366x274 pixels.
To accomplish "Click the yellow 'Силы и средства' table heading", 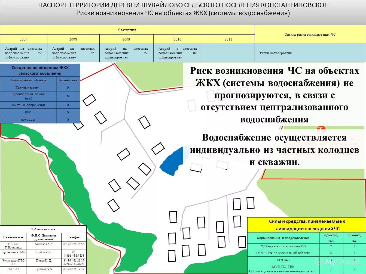I will pos(307,225).
